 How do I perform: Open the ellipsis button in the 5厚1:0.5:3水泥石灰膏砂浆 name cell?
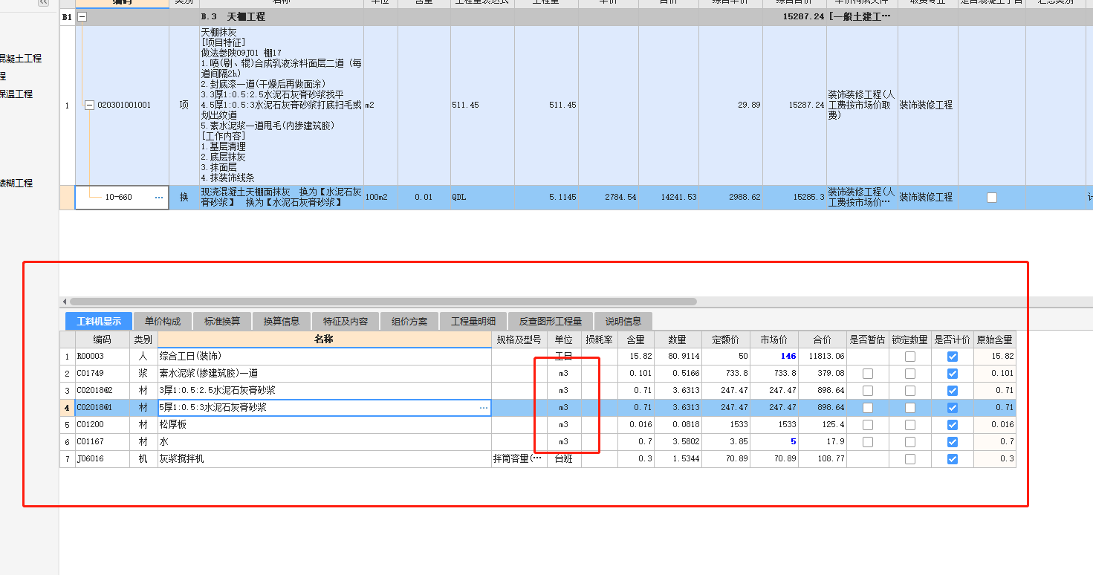pyautogui.click(x=484, y=408)
